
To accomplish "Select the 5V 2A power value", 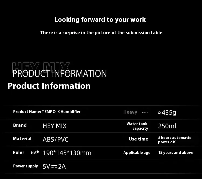I will click(x=54, y=166).
